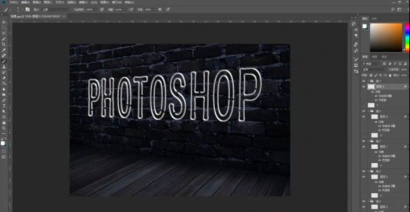Select the Move tool
The height and width of the screenshot is (212, 410).
(3, 22)
